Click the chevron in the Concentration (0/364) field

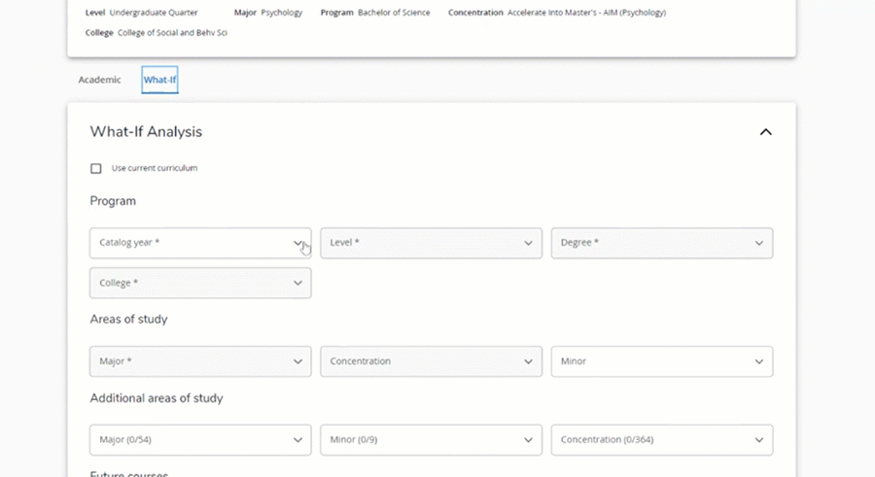pos(758,440)
